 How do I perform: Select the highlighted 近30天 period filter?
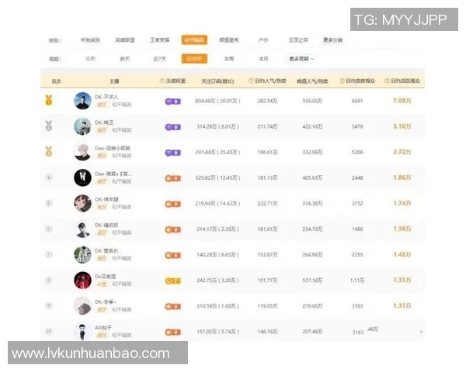pos(194,58)
